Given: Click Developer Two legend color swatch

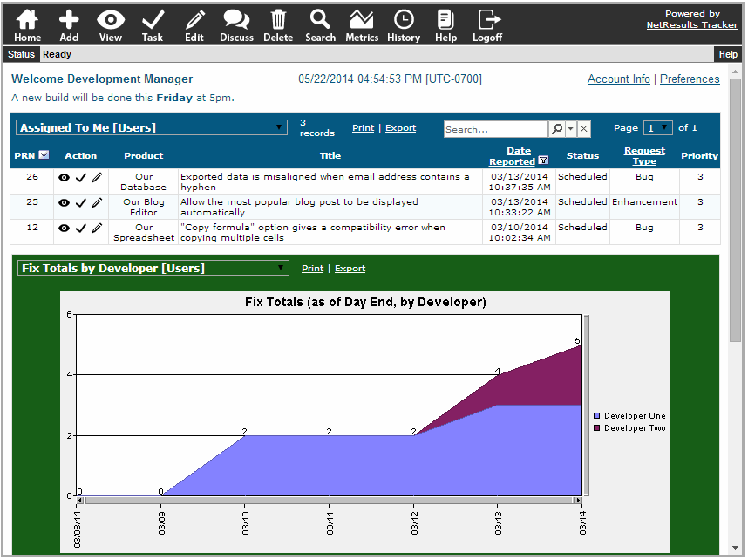Looking at the screenshot, I should pyautogui.click(x=597, y=427).
